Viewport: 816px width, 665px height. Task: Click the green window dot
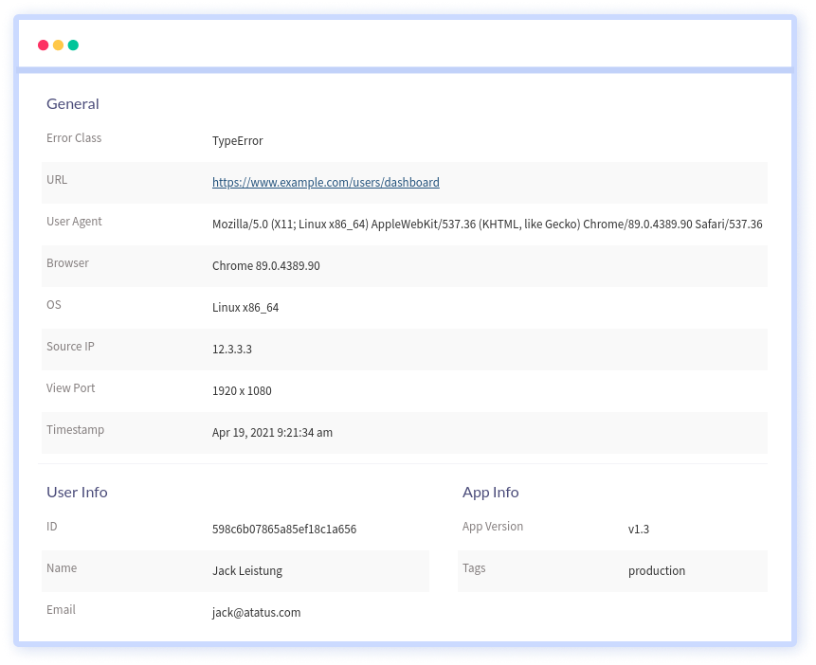point(73,45)
